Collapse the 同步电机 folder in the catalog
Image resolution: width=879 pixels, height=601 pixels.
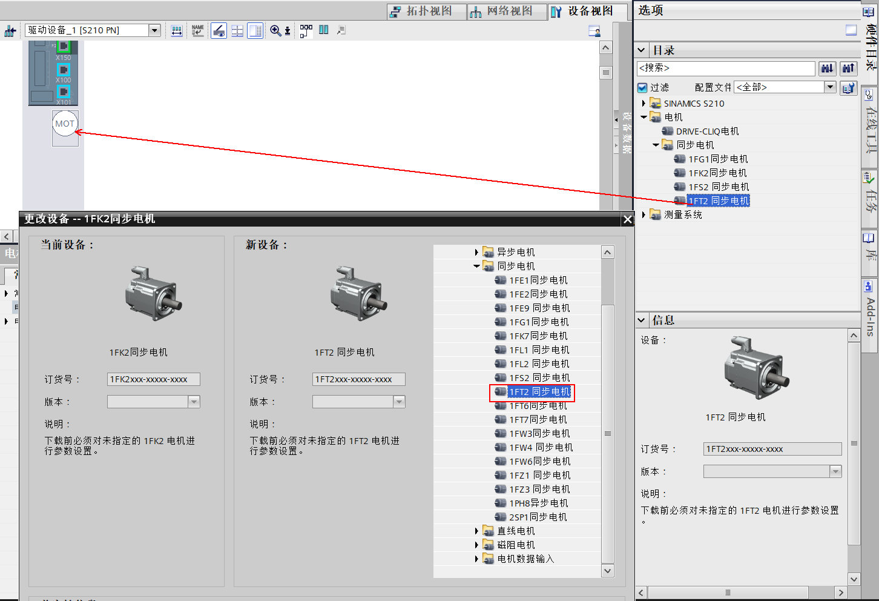coord(656,145)
